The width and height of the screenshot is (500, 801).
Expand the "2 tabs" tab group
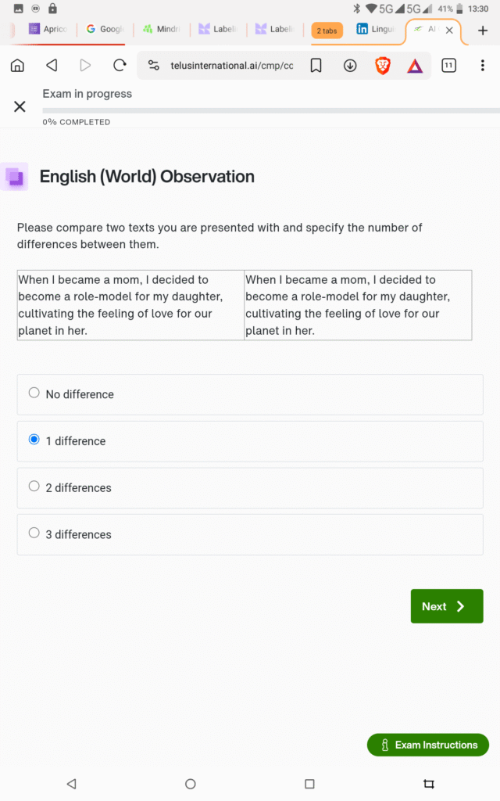tap(327, 31)
